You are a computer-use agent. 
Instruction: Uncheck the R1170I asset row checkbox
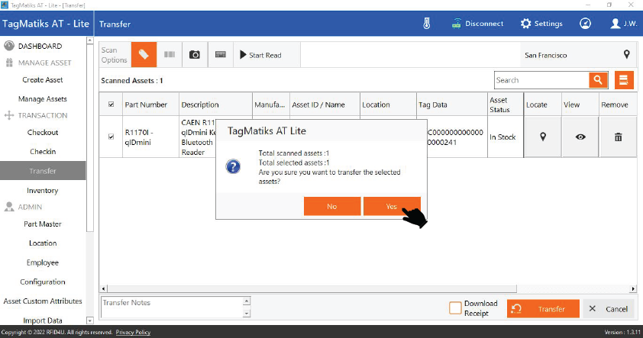[x=111, y=137]
